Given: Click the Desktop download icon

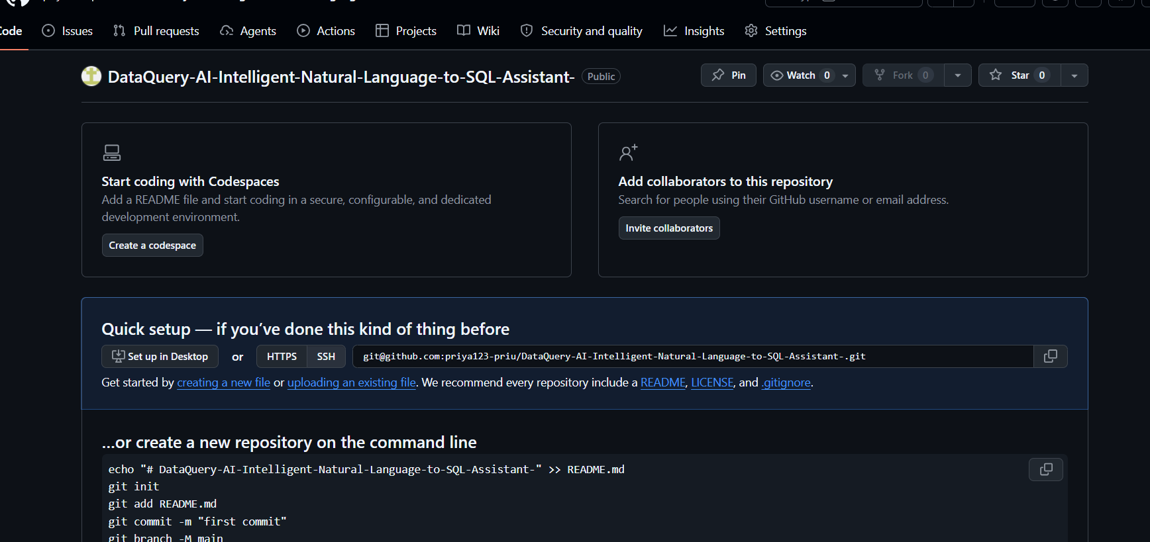Looking at the screenshot, I should (119, 356).
